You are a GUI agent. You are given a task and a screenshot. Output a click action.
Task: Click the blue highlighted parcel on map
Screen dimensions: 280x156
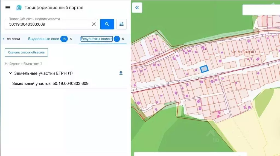point(204,69)
